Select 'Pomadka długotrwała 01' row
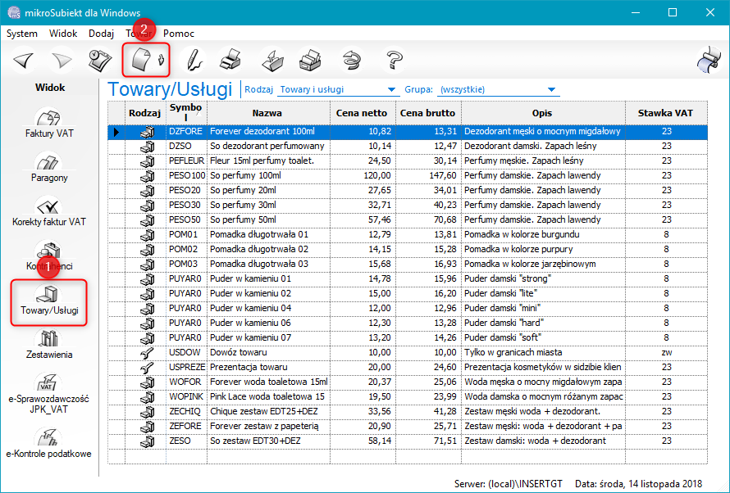This screenshot has height=493, width=730. 408,235
